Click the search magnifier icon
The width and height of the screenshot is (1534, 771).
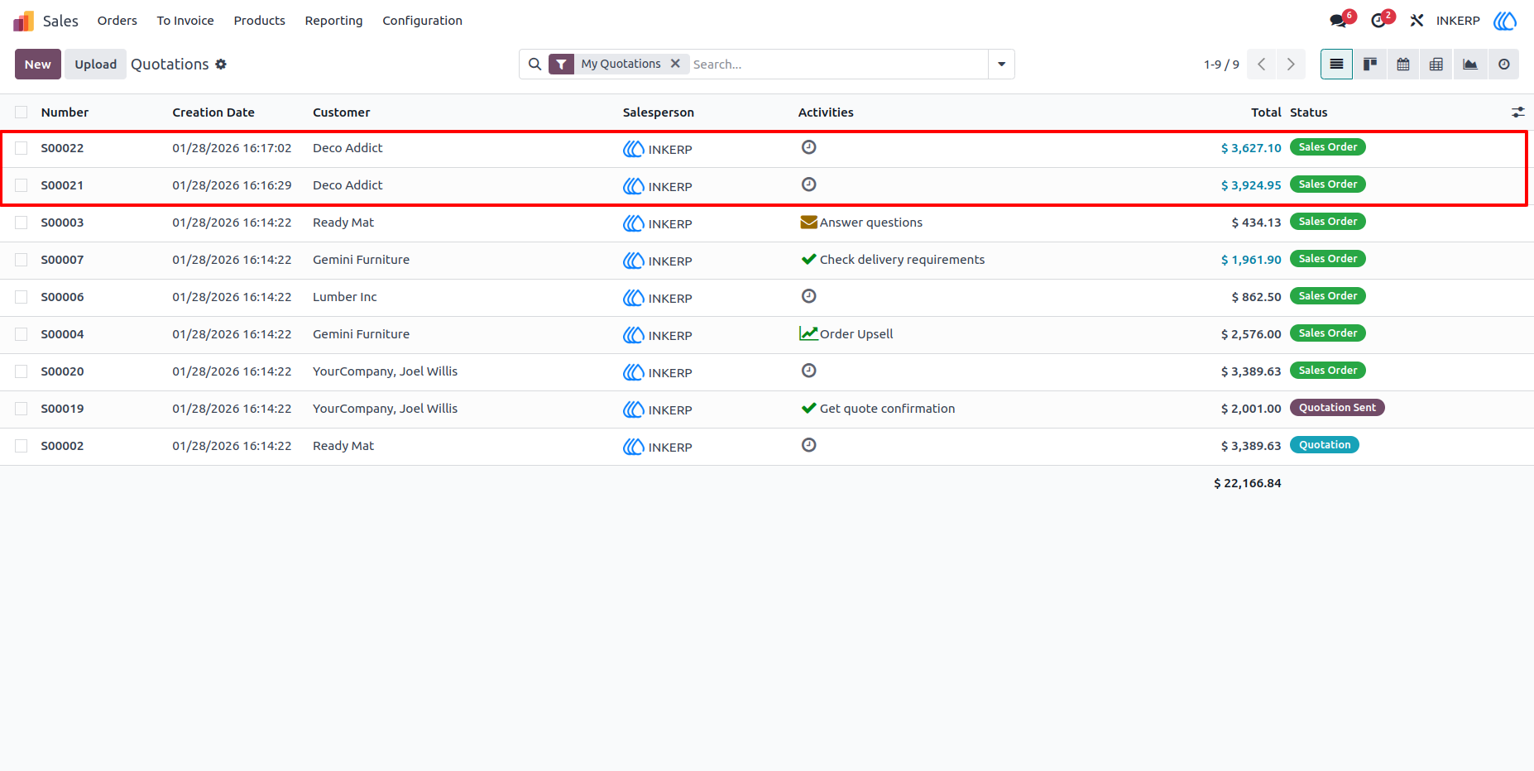coord(535,65)
